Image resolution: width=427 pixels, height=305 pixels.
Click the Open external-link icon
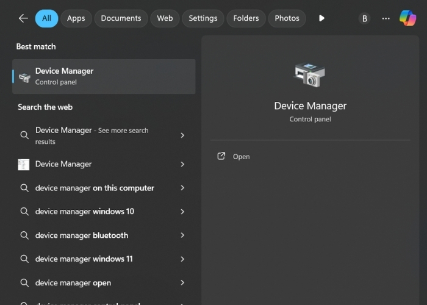(221, 156)
